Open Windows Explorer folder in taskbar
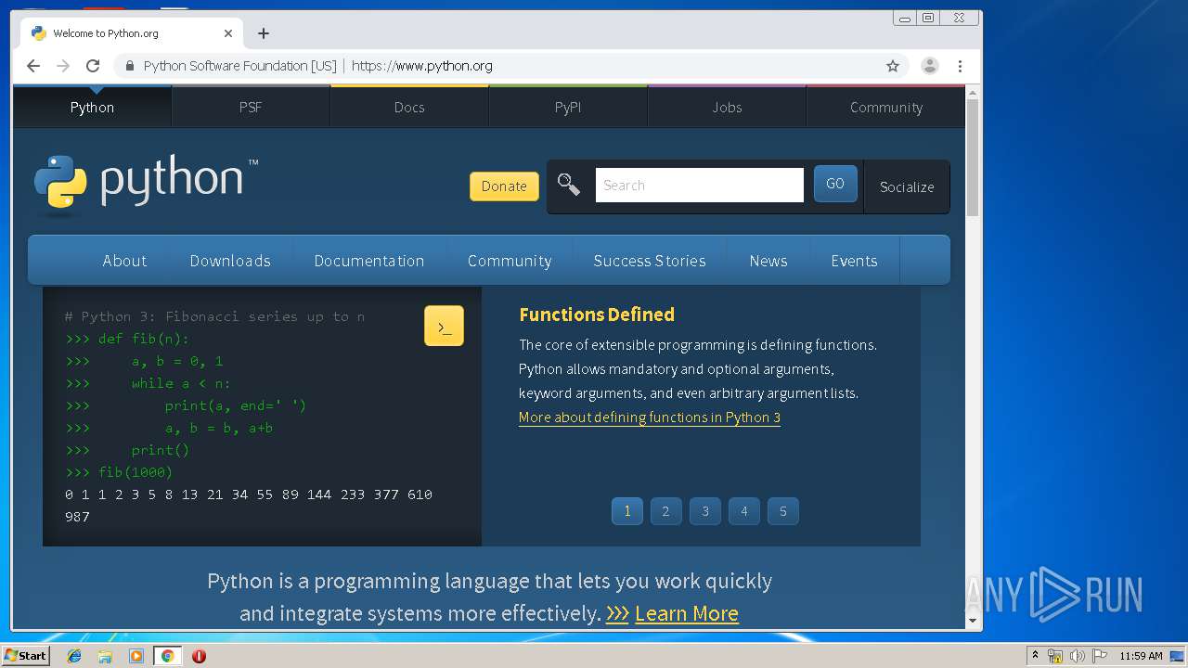Screen dimensions: 1188x668 point(105,656)
